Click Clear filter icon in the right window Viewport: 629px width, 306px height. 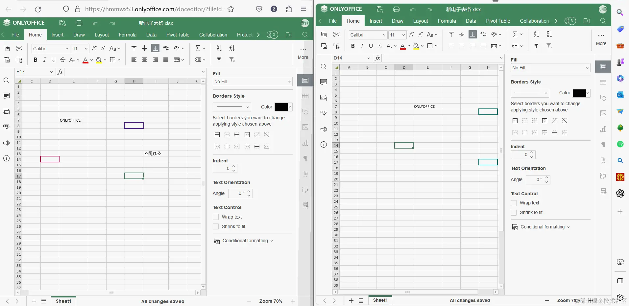tap(549, 46)
